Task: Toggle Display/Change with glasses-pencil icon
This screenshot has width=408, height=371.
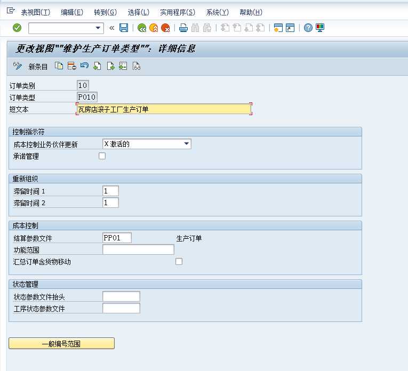Action: 18,66
